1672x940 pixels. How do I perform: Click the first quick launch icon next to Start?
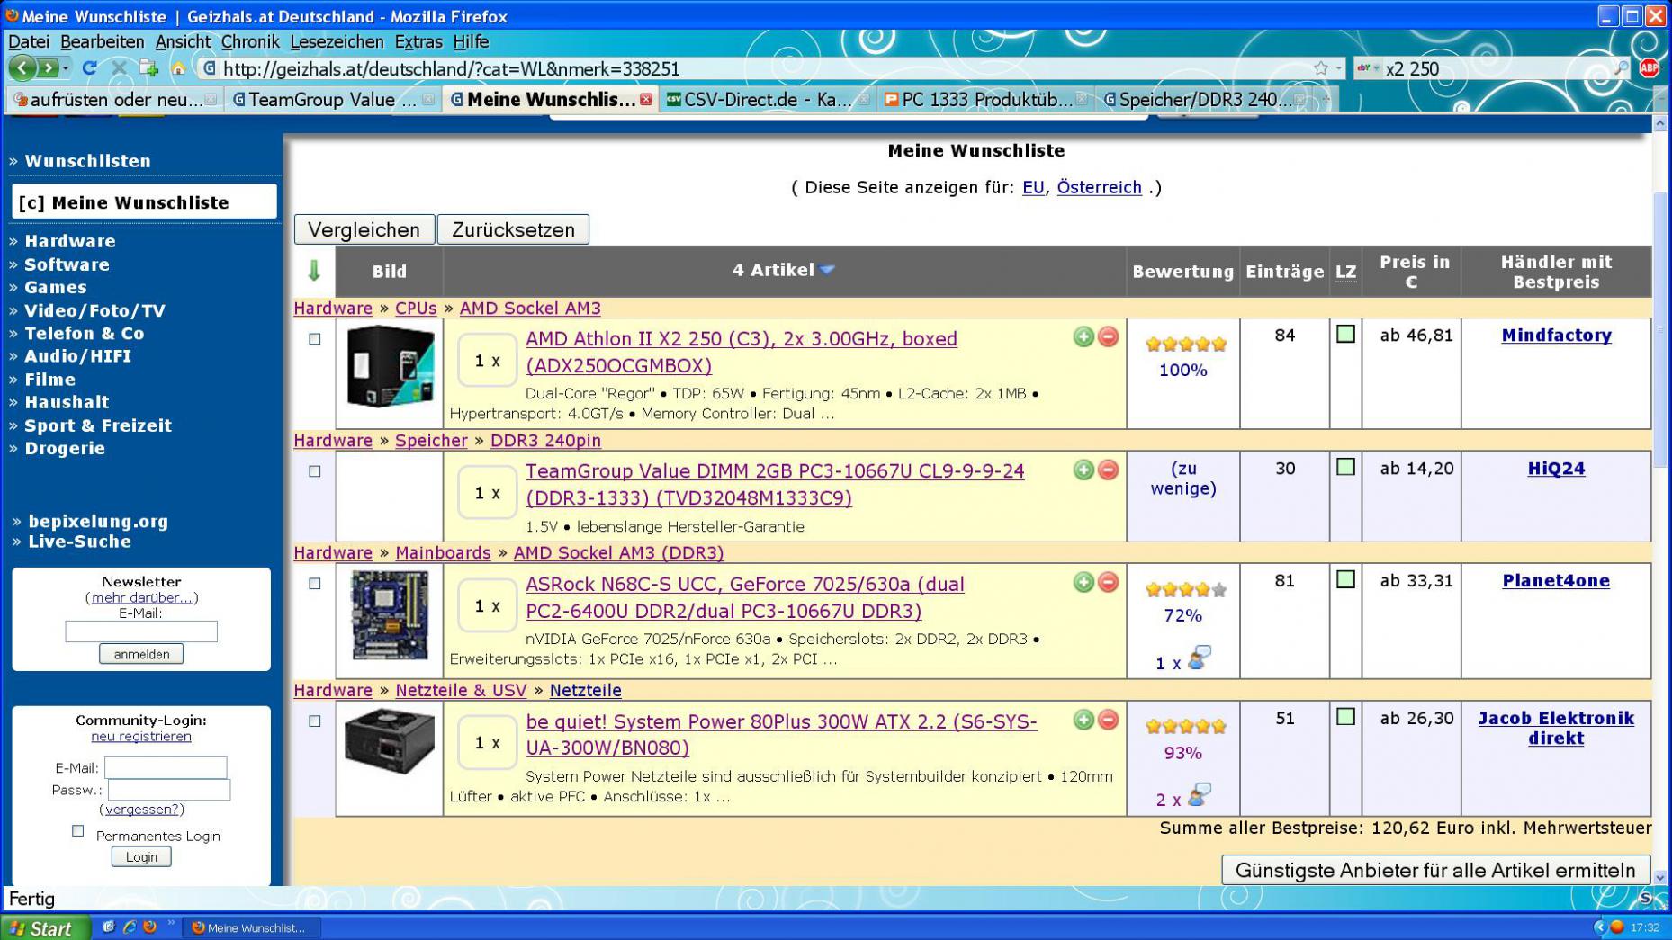(108, 927)
